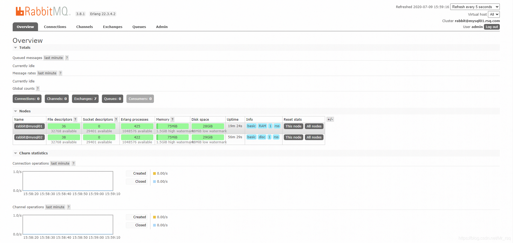Image resolution: width=513 pixels, height=243 pixels.
Task: Open the Virtual host dropdown
Action: tap(494, 14)
